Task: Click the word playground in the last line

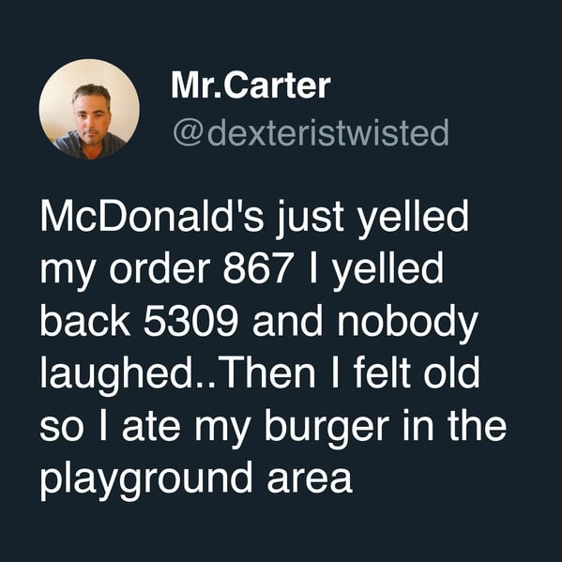Action: coord(146,479)
